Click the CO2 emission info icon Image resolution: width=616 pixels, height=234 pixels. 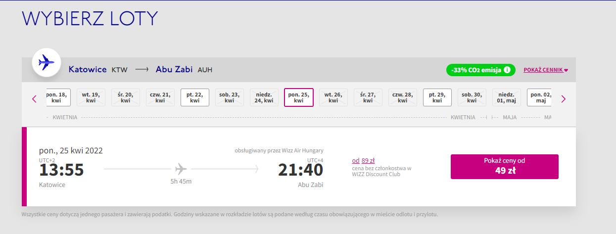coord(507,70)
